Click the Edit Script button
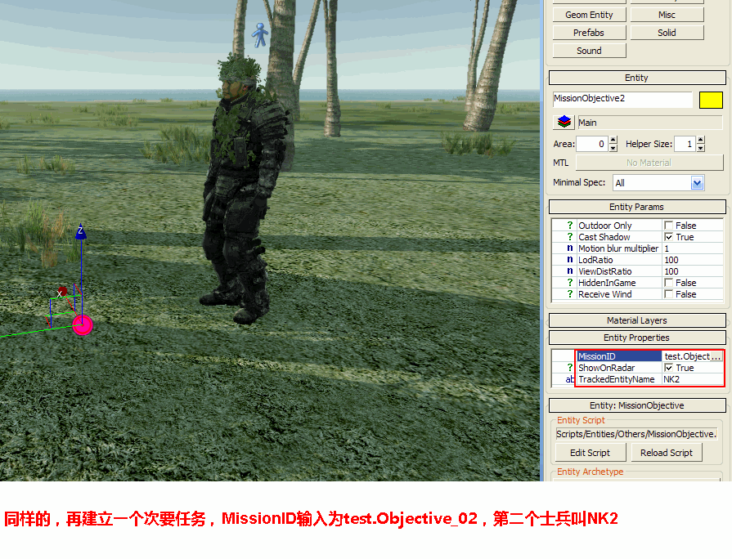This screenshot has width=732, height=559. 590,453
